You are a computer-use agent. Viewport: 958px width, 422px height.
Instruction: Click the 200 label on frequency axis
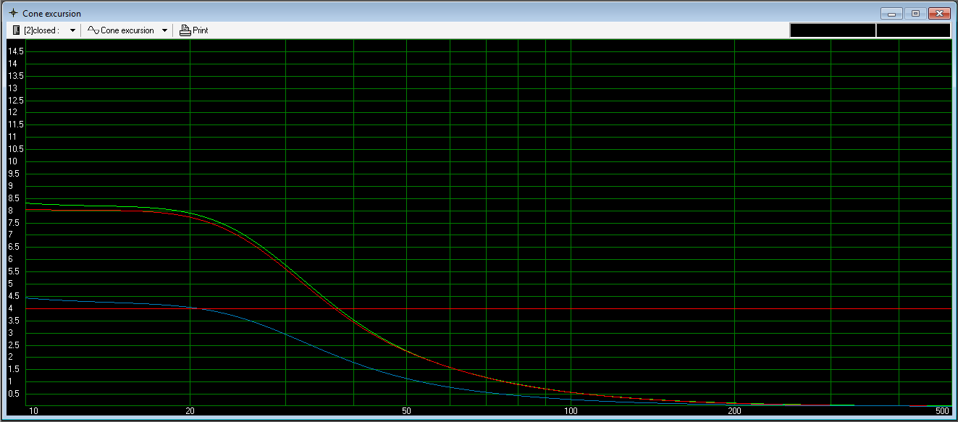735,411
